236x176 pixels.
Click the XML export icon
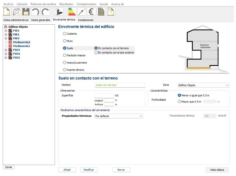(x=111, y=12)
